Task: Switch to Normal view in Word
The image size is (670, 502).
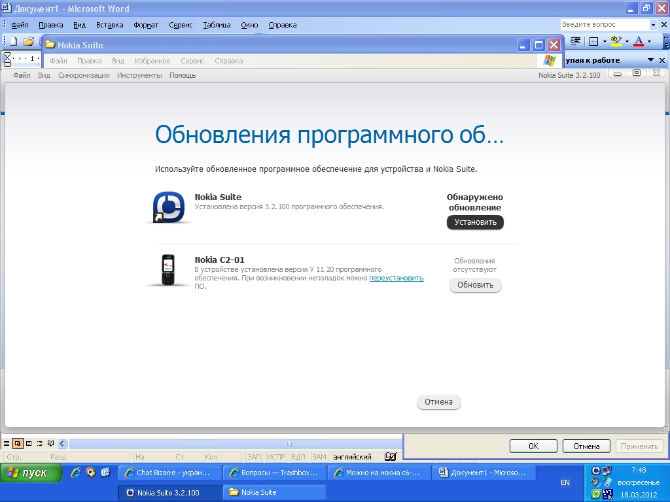Action: coord(7,444)
